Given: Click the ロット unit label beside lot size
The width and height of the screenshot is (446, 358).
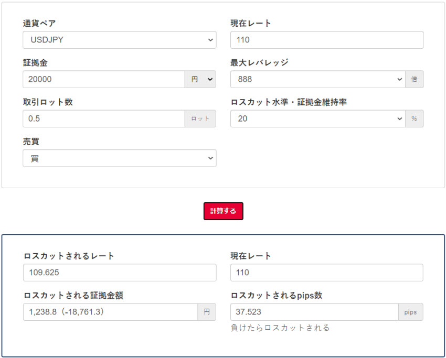Looking at the screenshot, I should [200, 118].
